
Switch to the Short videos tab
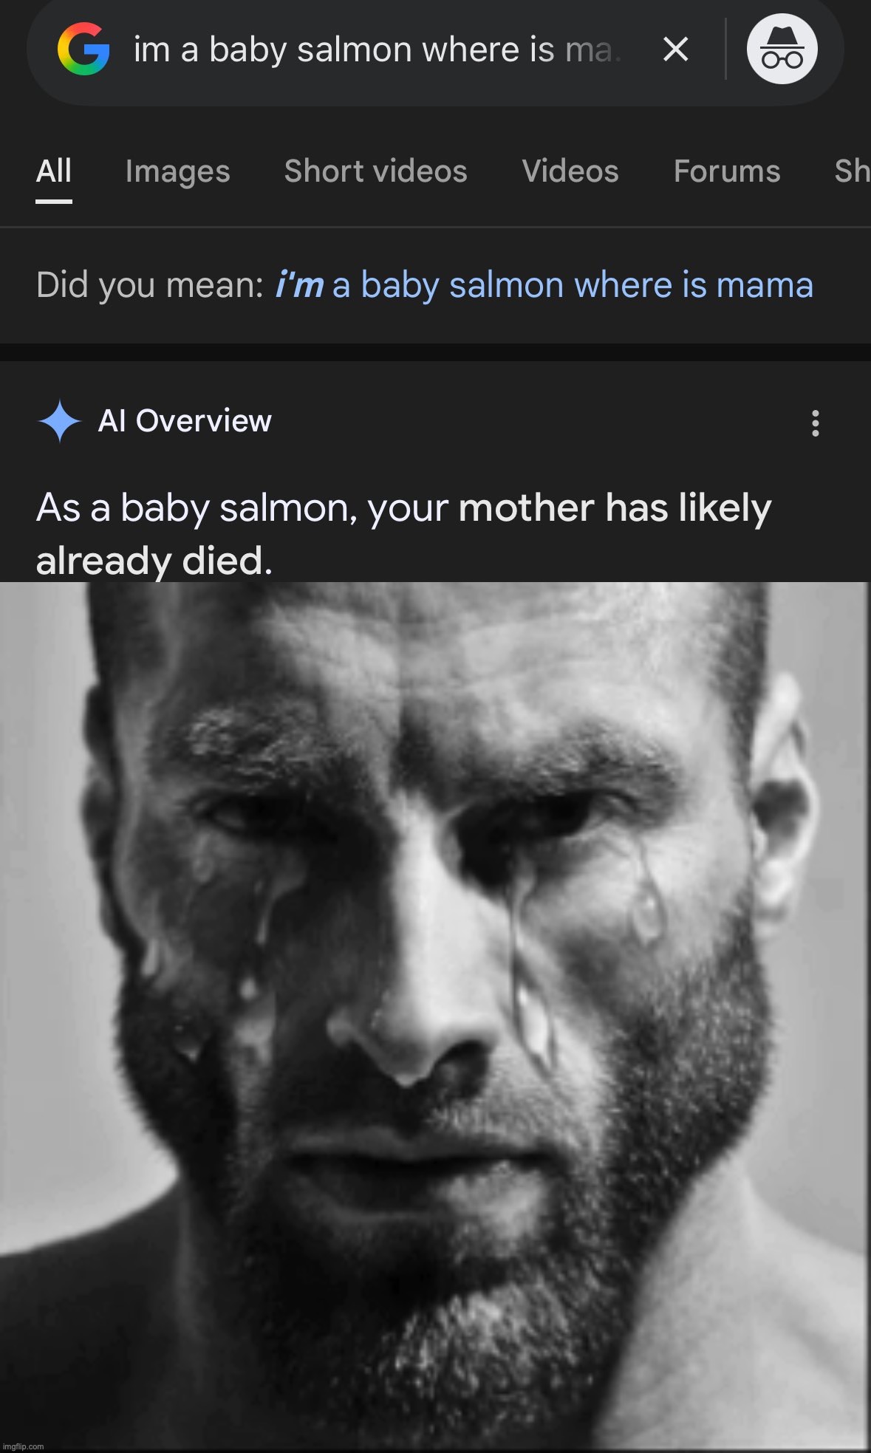375,171
